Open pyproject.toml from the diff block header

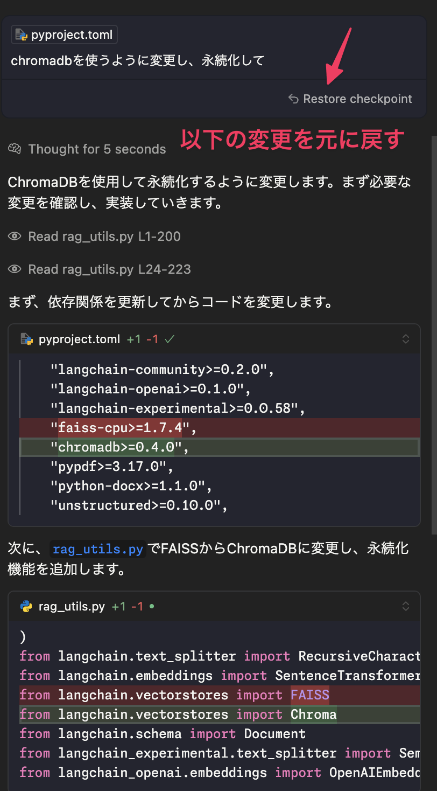[79, 339]
